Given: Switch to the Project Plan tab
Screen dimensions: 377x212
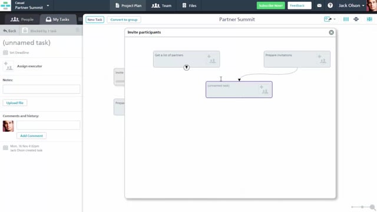Looking at the screenshot, I should click(x=128, y=5).
